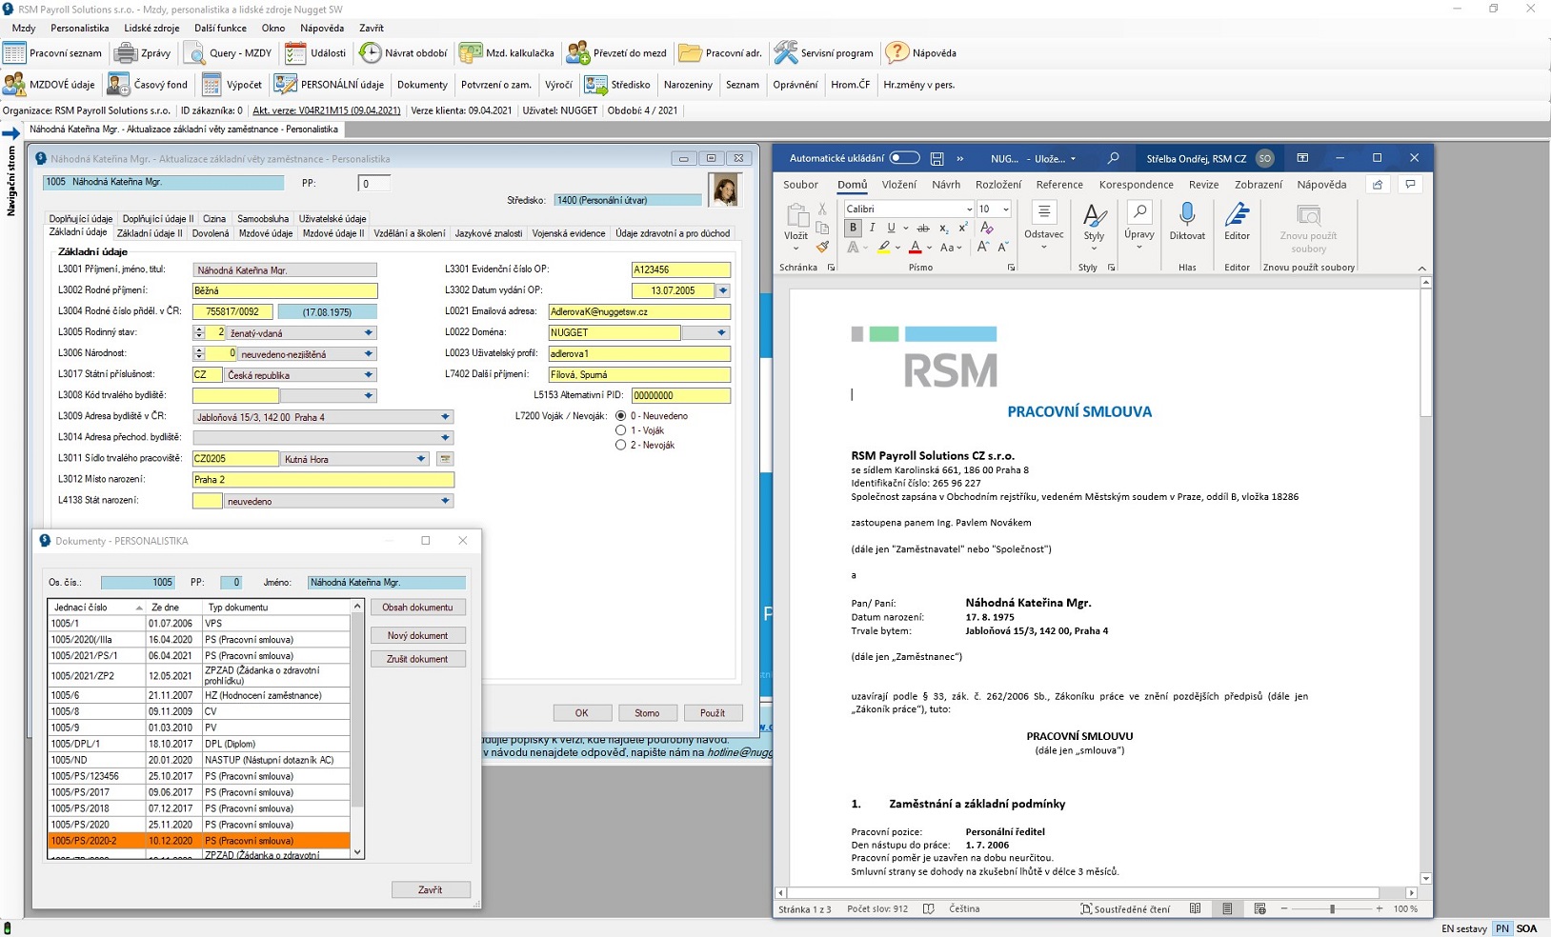This screenshot has height=937, width=1551.
Task: Open Word Revize ribbon tab
Action: (x=1203, y=185)
